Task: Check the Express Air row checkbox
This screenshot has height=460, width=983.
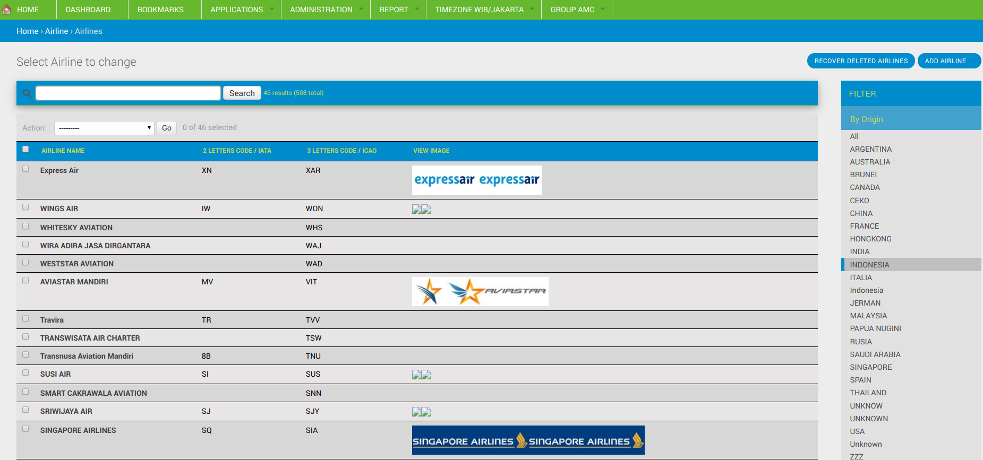Action: pos(25,169)
